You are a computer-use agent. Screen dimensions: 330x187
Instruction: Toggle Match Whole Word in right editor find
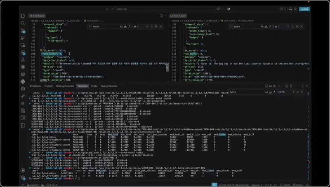[266, 26]
